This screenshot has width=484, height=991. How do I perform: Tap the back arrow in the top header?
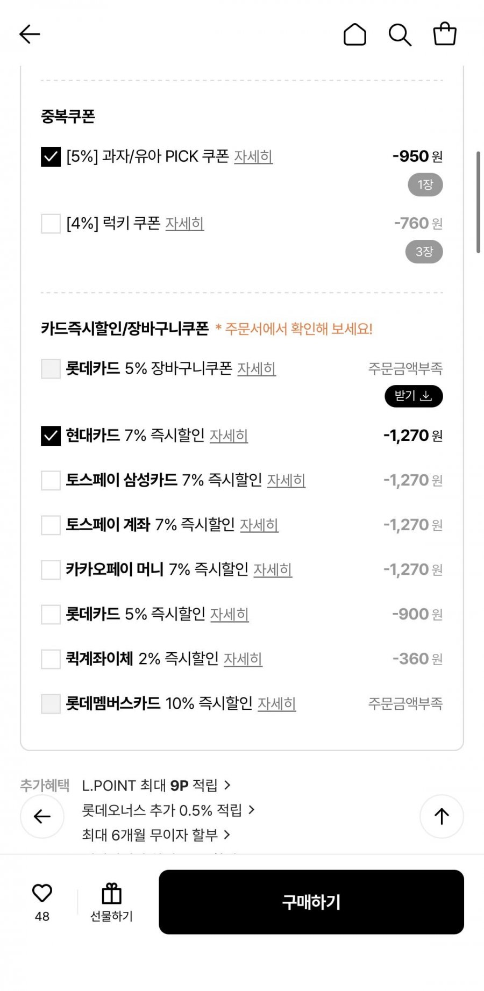(30, 34)
